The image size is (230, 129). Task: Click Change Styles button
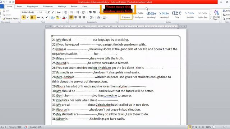click(216, 15)
